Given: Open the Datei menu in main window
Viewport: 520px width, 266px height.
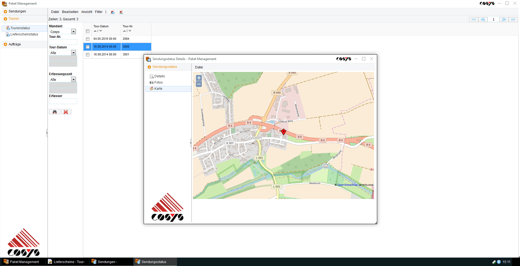Looking at the screenshot, I should 55,12.
